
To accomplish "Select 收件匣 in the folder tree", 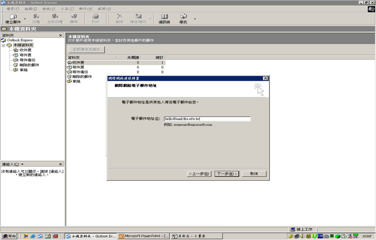I will click(x=25, y=50).
